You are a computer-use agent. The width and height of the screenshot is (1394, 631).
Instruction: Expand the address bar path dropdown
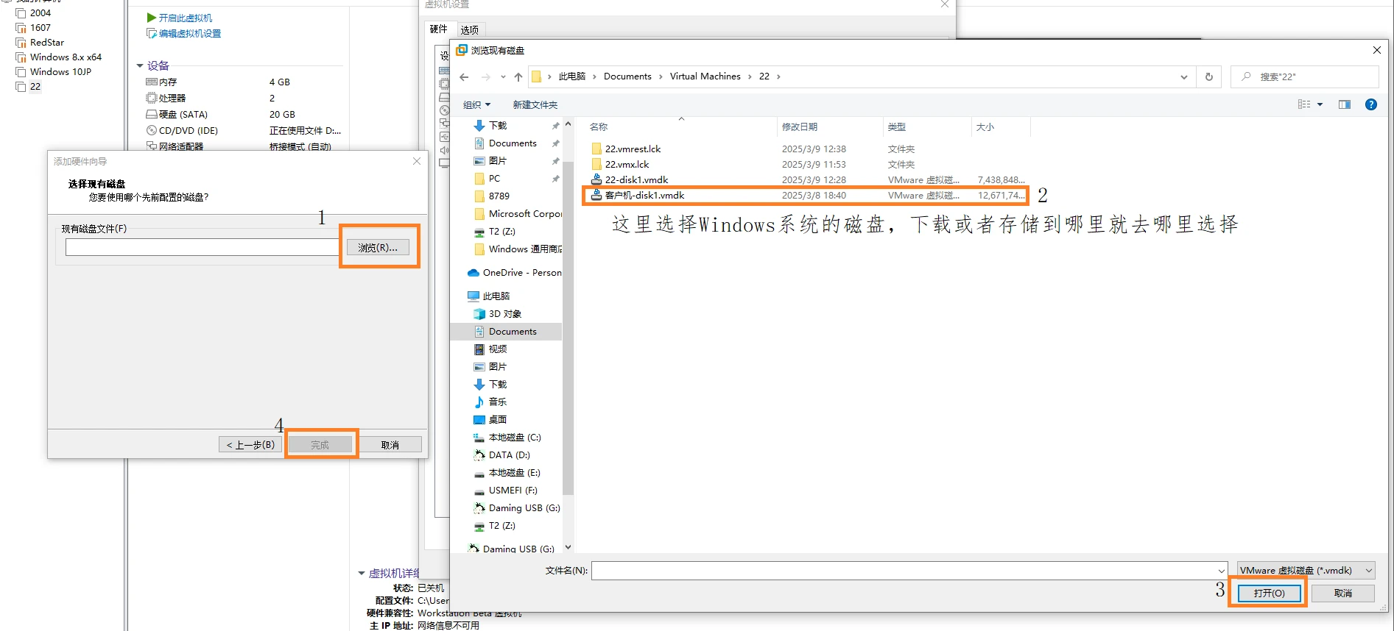pyautogui.click(x=1183, y=77)
